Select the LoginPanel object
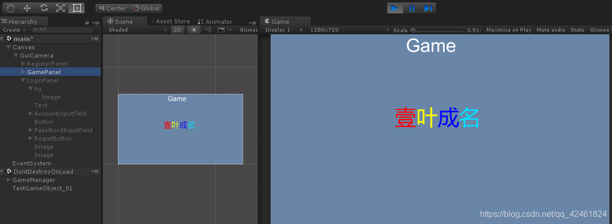Screen dimensions: 612x224 pos(43,81)
